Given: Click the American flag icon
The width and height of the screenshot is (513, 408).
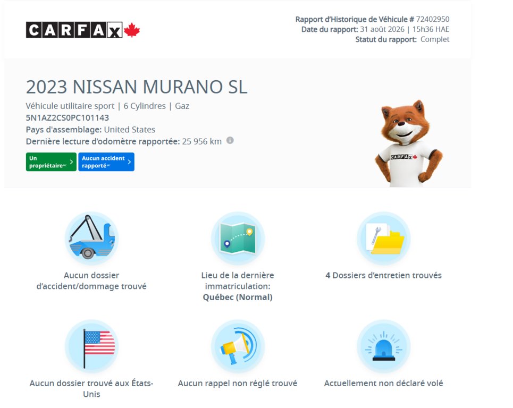Looking at the screenshot, I should [x=91, y=346].
